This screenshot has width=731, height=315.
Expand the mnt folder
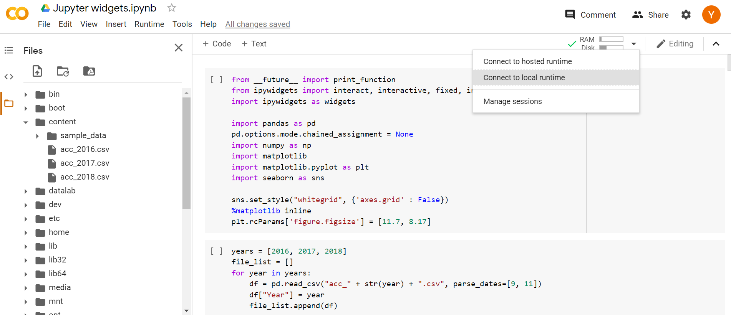pyautogui.click(x=26, y=302)
